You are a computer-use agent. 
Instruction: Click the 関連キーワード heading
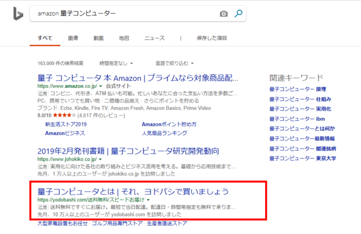pyautogui.click(x=296, y=78)
